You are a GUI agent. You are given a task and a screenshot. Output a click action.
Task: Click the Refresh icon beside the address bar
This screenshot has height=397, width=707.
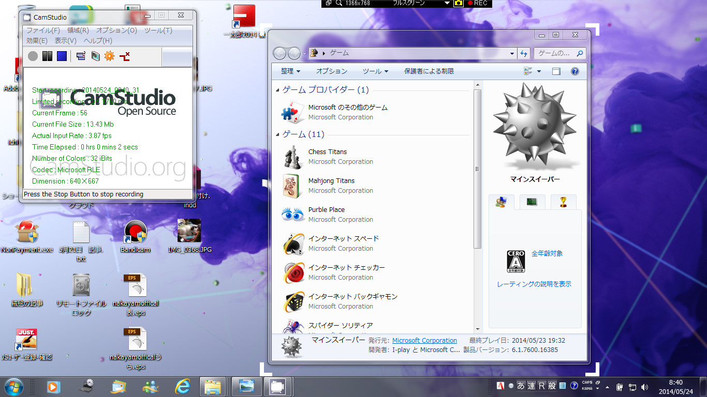coord(524,53)
